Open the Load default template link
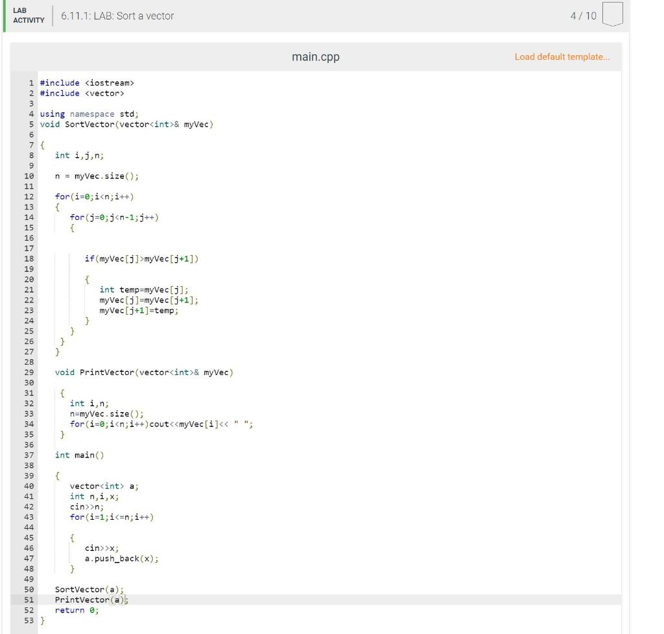This screenshot has height=634, width=664. point(562,56)
